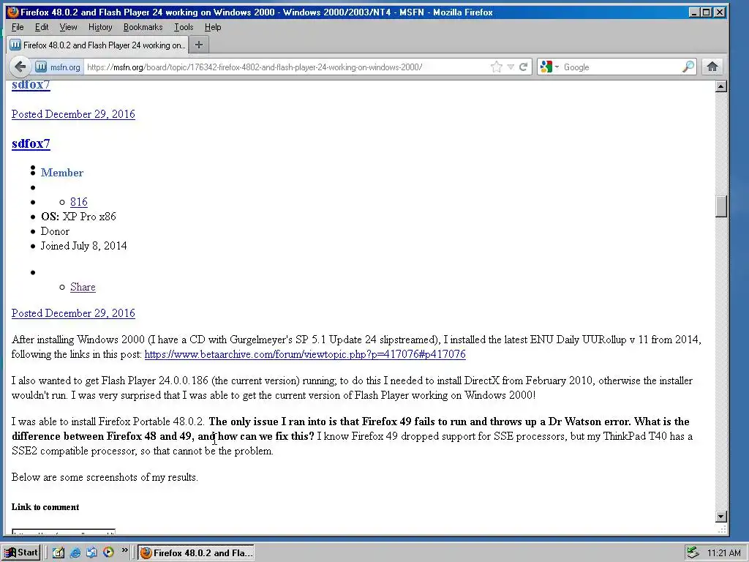Click the 'Donor' list item
This screenshot has width=749, height=562.
[55, 231]
